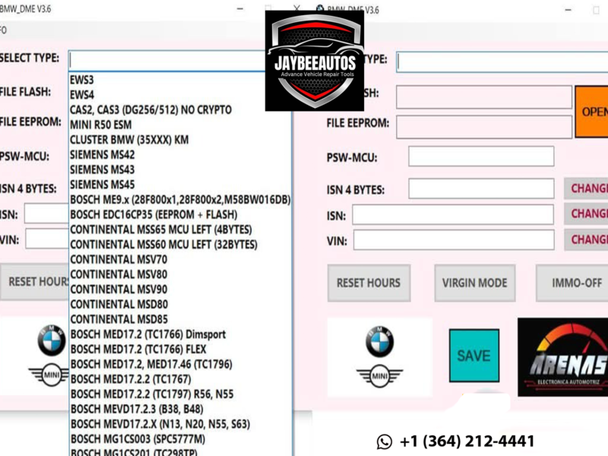Image resolution: width=608 pixels, height=456 pixels.
Task: Click the JAYBEEAUTOS logo overlay
Action: tap(314, 61)
